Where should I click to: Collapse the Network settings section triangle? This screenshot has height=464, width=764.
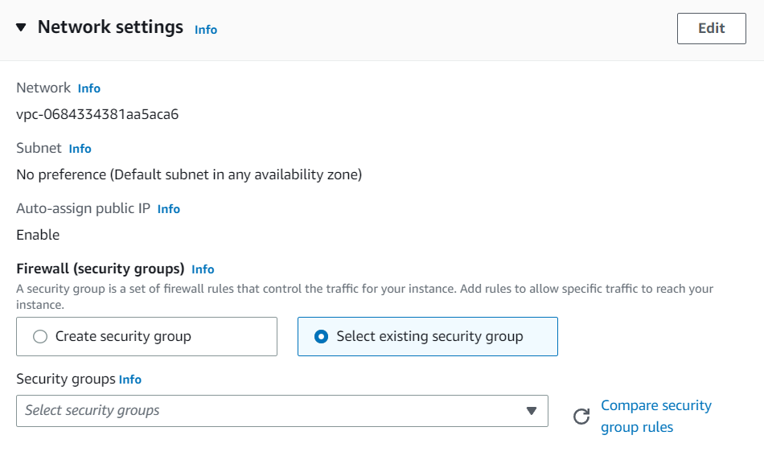pyautogui.click(x=21, y=28)
